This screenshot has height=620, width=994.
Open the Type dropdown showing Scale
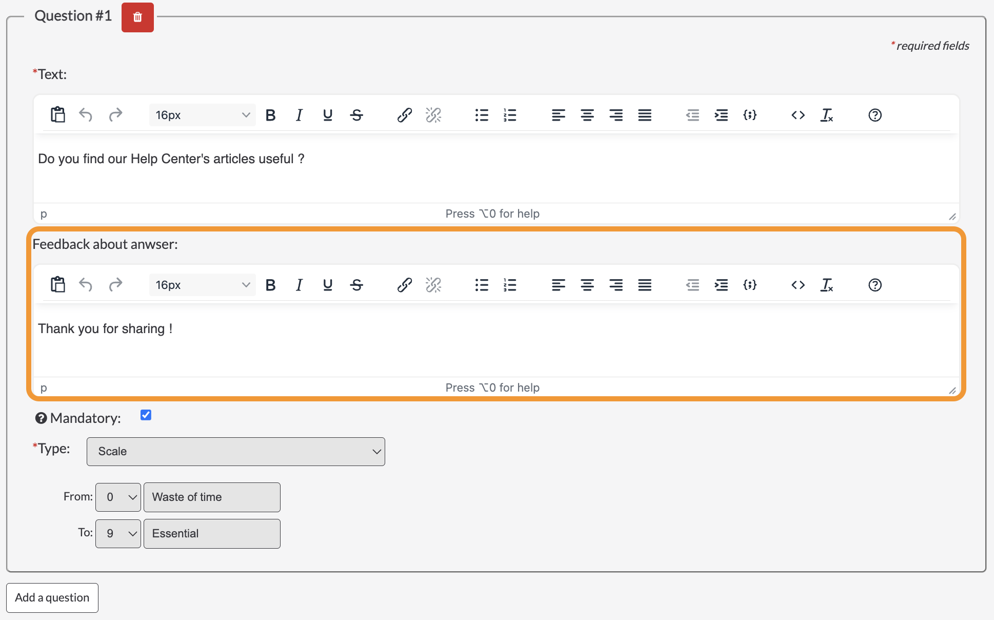click(236, 452)
